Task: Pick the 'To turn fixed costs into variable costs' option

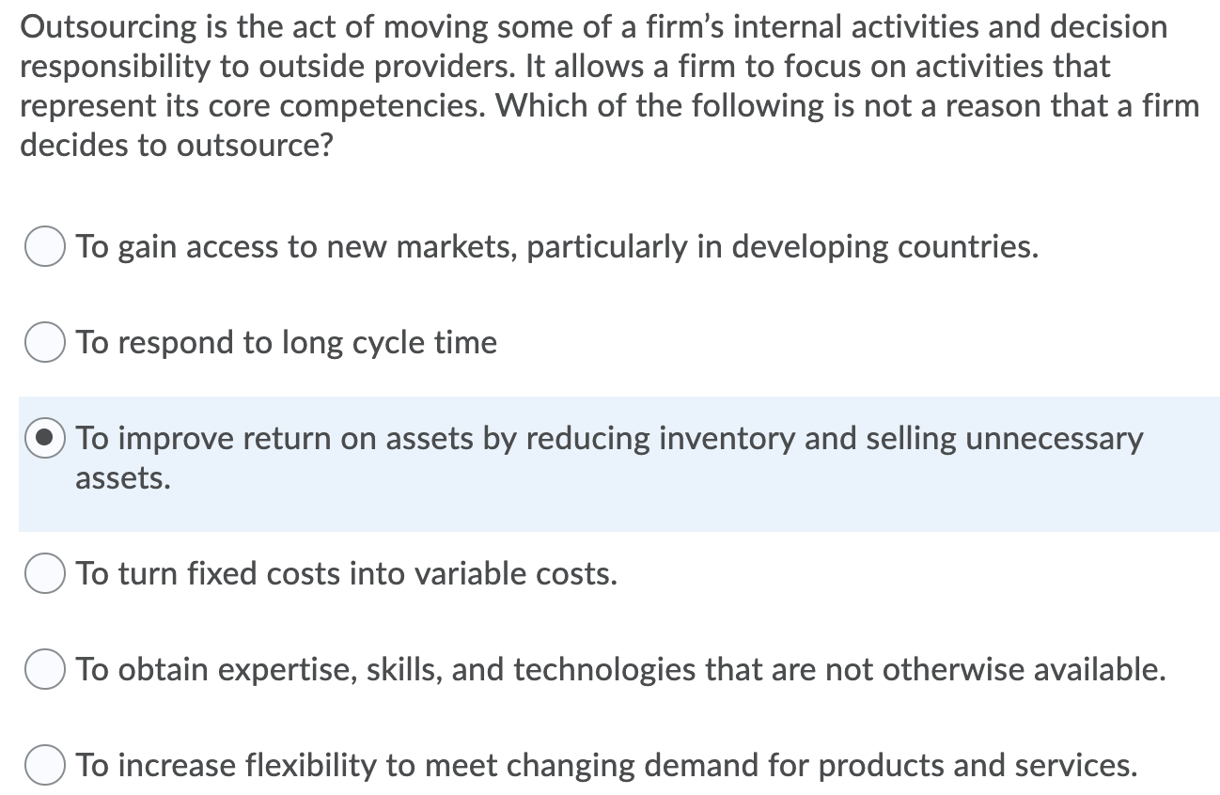Action: pos(44,574)
